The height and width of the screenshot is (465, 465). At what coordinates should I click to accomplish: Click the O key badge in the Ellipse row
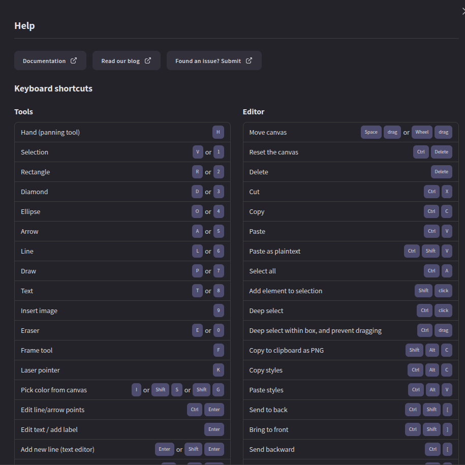tap(197, 211)
